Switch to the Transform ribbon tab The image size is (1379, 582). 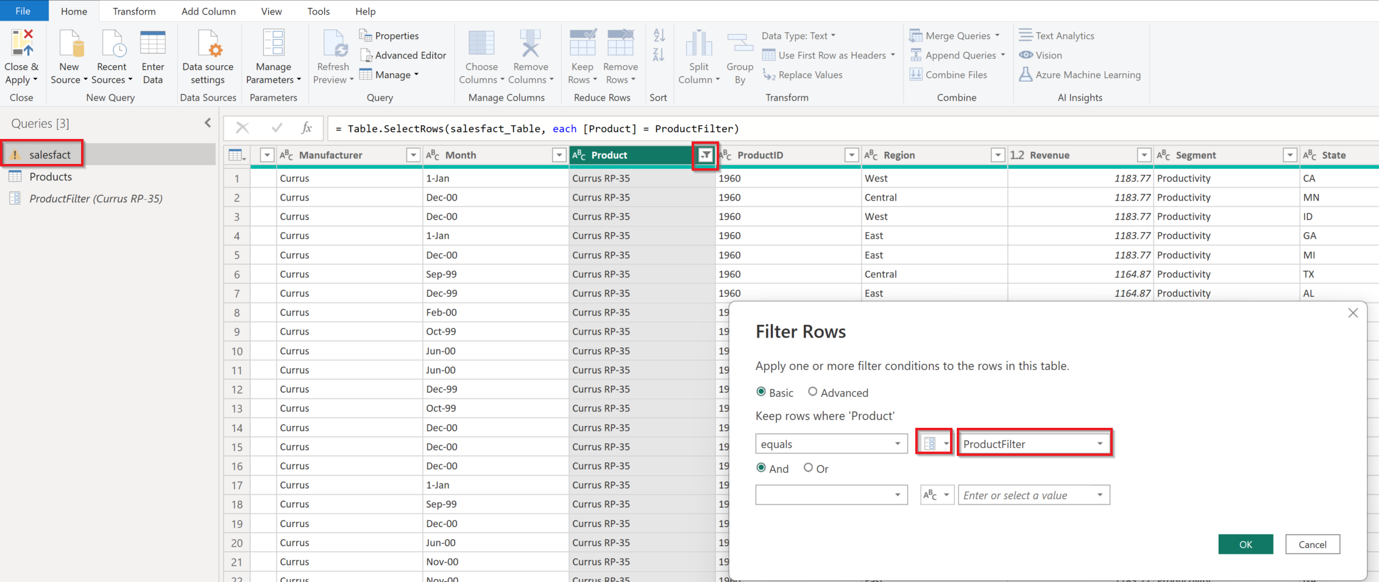pyautogui.click(x=134, y=12)
